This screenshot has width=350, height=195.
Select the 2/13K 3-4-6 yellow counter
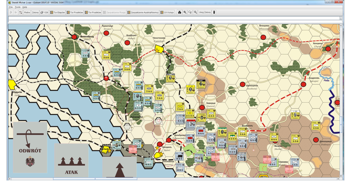(x=127, y=67)
